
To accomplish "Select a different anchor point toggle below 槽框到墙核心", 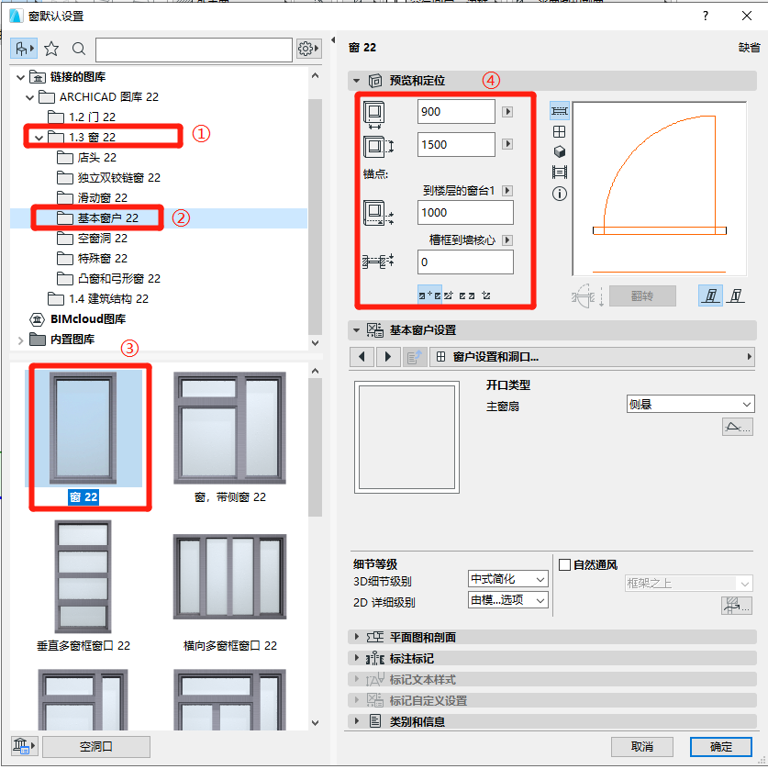I will pyautogui.click(x=448, y=295).
